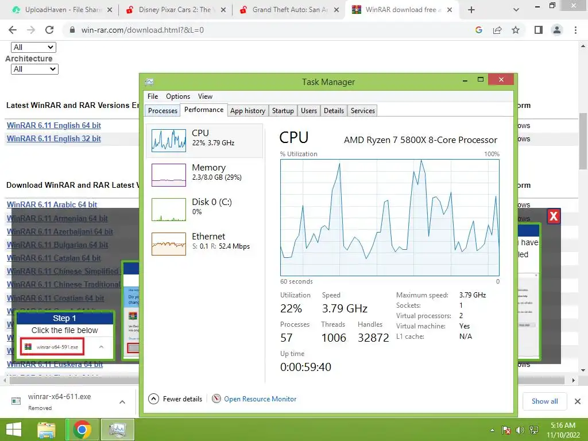This screenshot has height=441, width=588.
Task: Expand winrar-x64-611.exe download options chevron
Action: 122,401
